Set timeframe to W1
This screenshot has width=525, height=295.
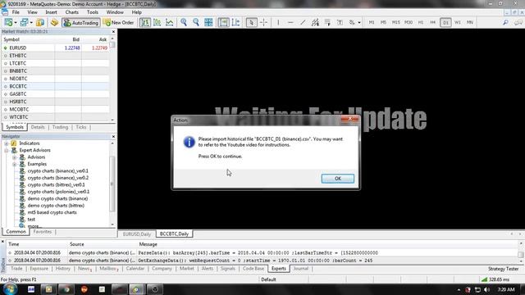[458, 22]
